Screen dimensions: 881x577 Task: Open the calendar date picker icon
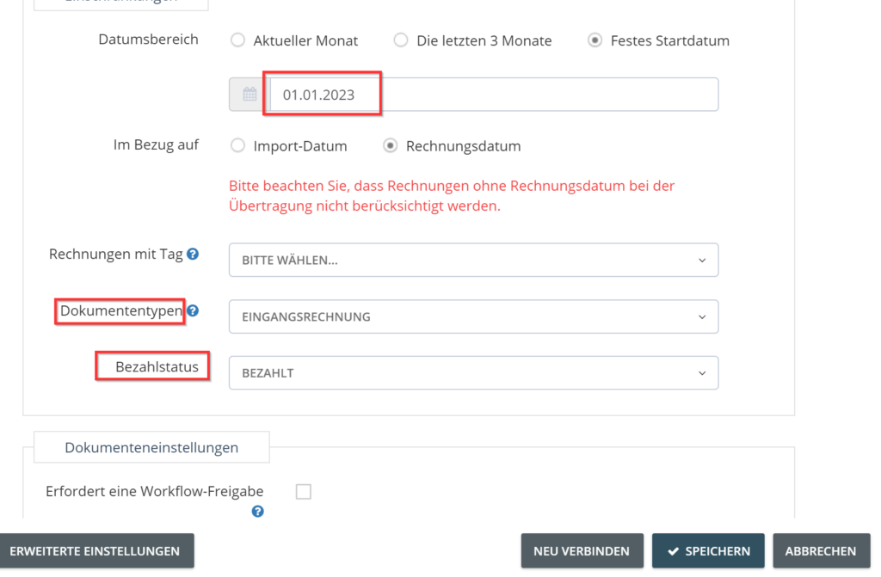(x=250, y=95)
